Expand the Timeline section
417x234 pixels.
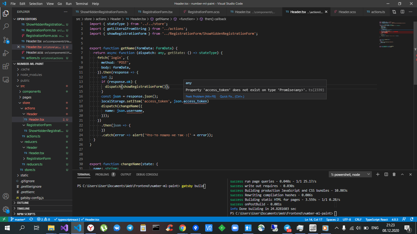(42, 208)
